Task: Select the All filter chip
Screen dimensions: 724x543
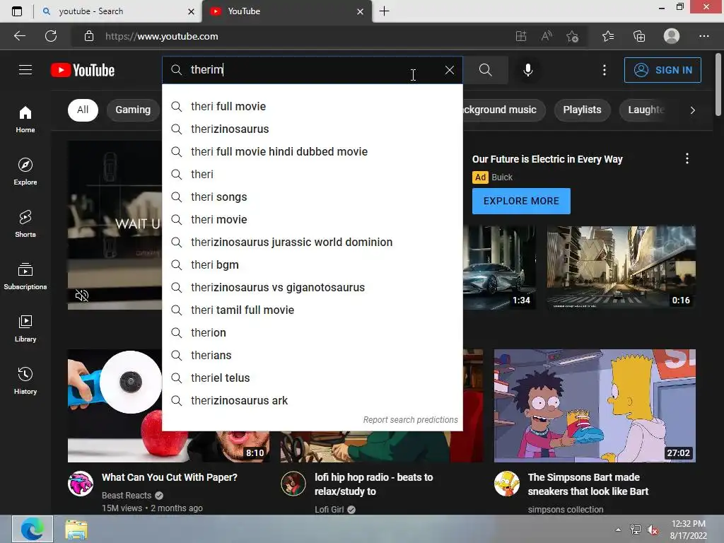Action: click(x=83, y=110)
